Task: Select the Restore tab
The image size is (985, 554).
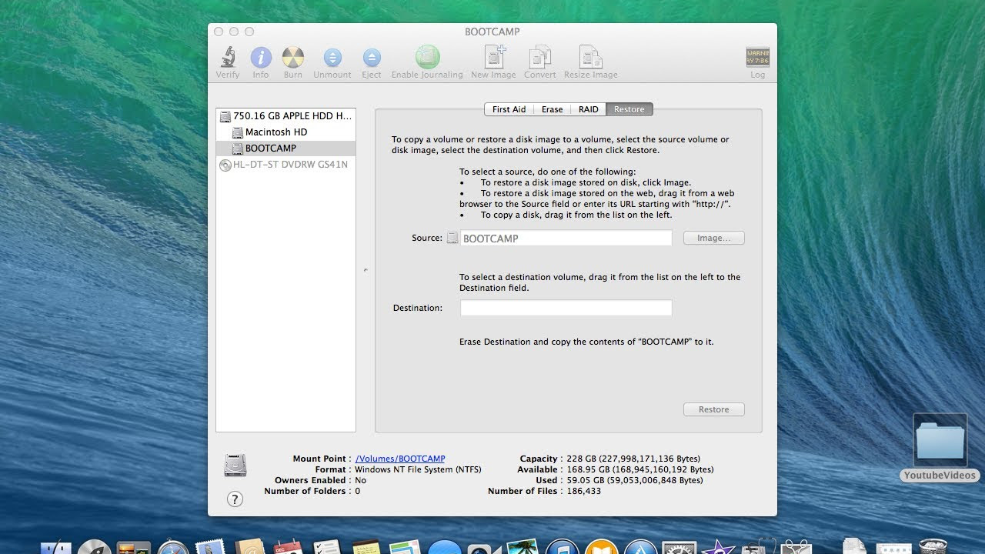Action: pos(629,109)
